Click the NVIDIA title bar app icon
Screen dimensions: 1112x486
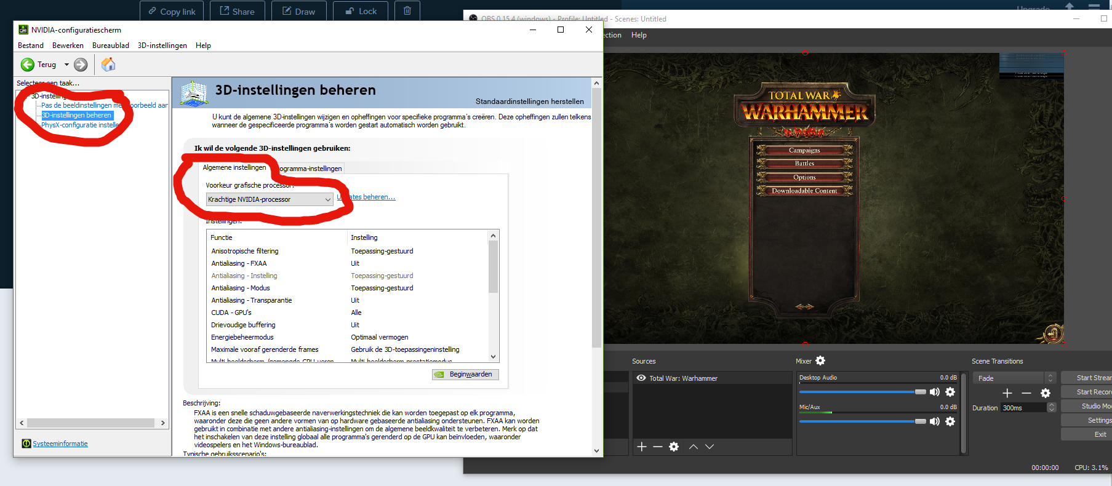coord(23,30)
